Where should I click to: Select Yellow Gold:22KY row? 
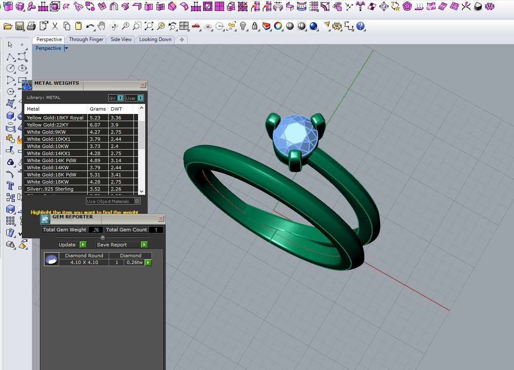(81, 125)
